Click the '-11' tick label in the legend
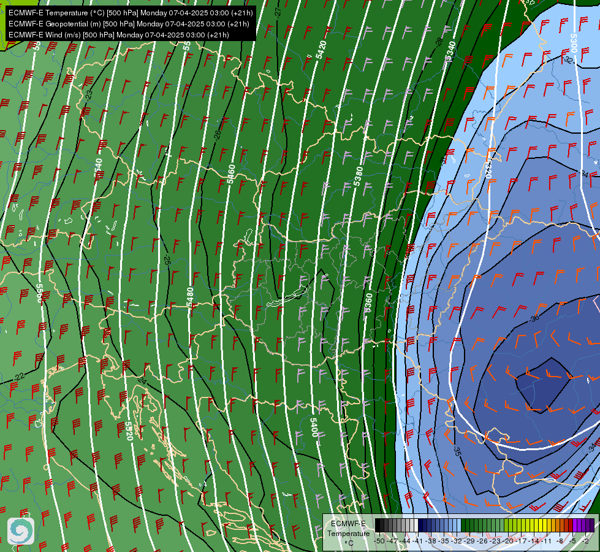600x552 pixels. tap(546, 542)
